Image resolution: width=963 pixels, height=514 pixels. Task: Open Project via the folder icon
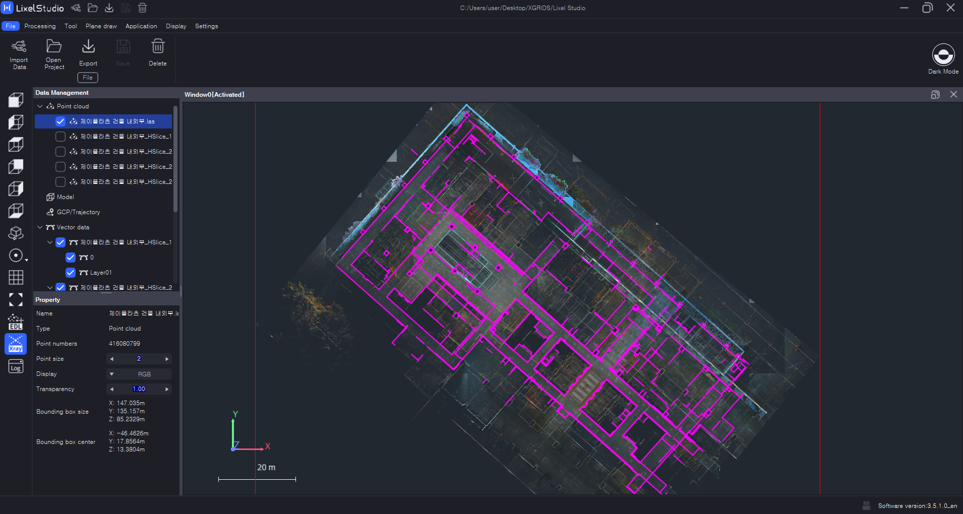pos(54,47)
